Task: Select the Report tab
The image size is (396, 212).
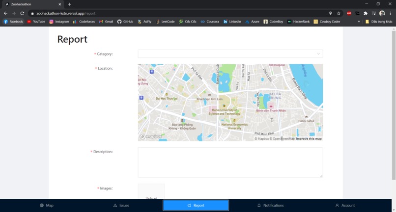Action: tap(196, 206)
